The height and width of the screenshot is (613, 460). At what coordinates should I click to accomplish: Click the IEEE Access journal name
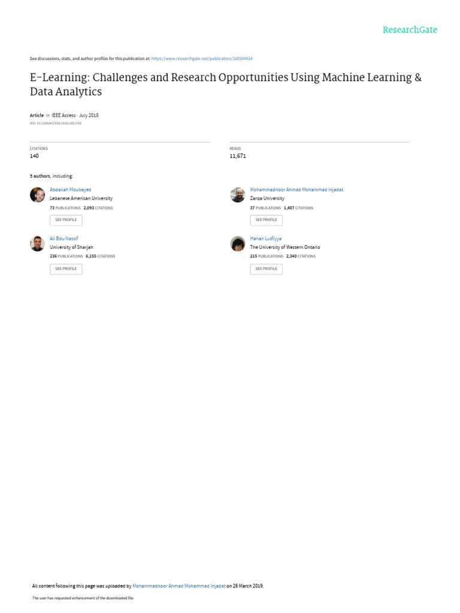click(x=63, y=115)
